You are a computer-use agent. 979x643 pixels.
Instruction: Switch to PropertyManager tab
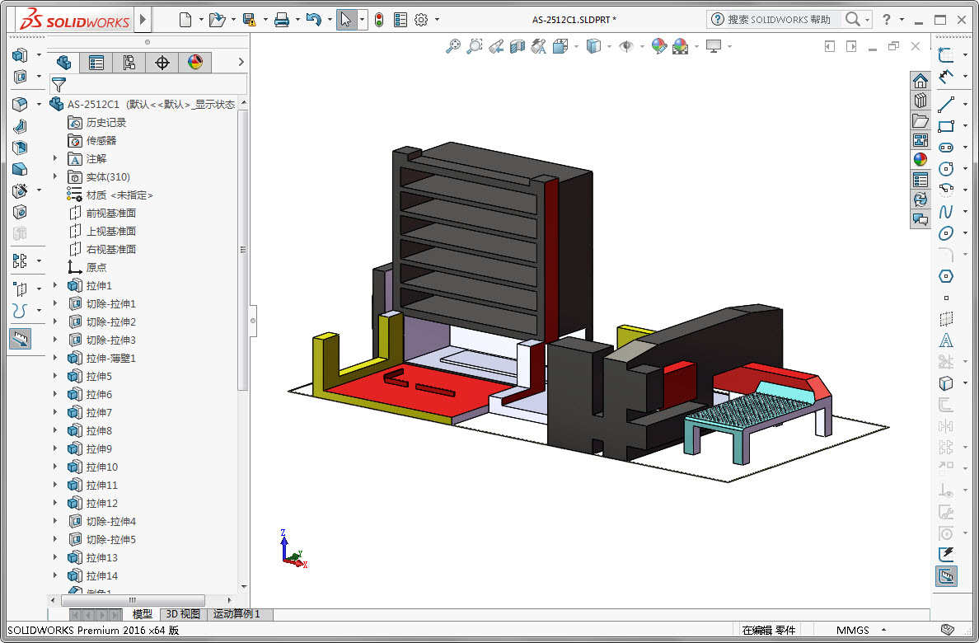[x=96, y=63]
